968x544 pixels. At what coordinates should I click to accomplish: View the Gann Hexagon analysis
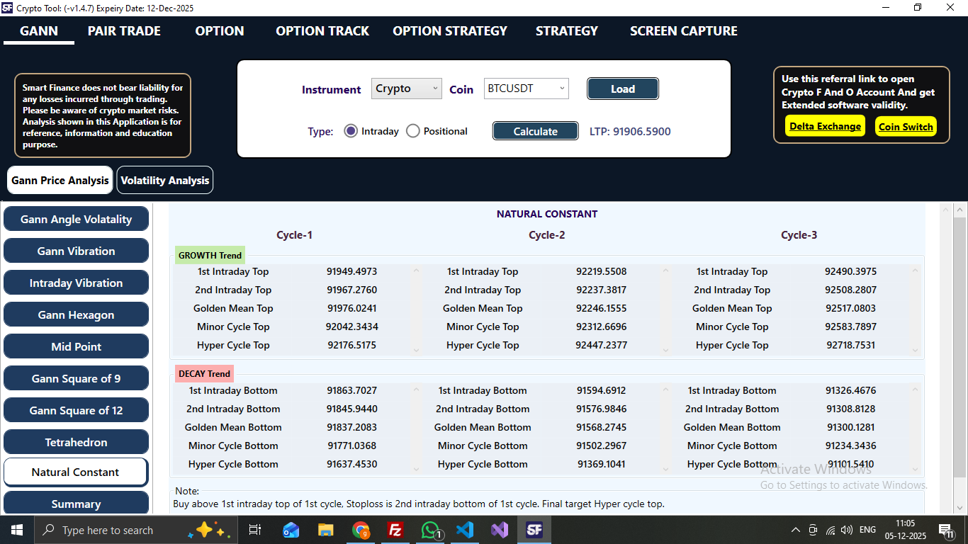[x=76, y=314]
